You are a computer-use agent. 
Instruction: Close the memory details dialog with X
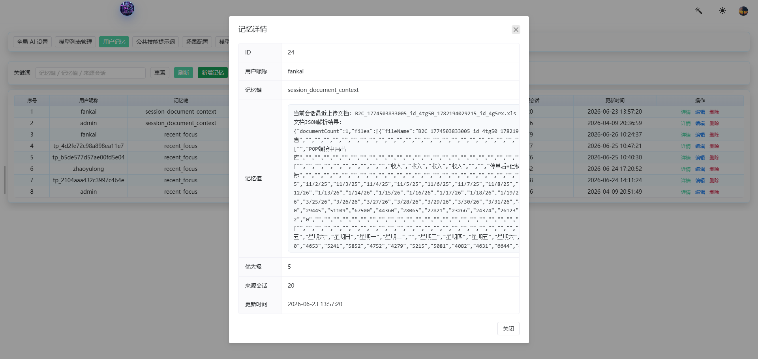[x=516, y=30]
